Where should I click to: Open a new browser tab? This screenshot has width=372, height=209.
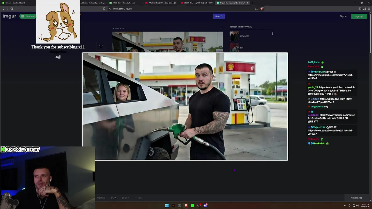pos(253,3)
